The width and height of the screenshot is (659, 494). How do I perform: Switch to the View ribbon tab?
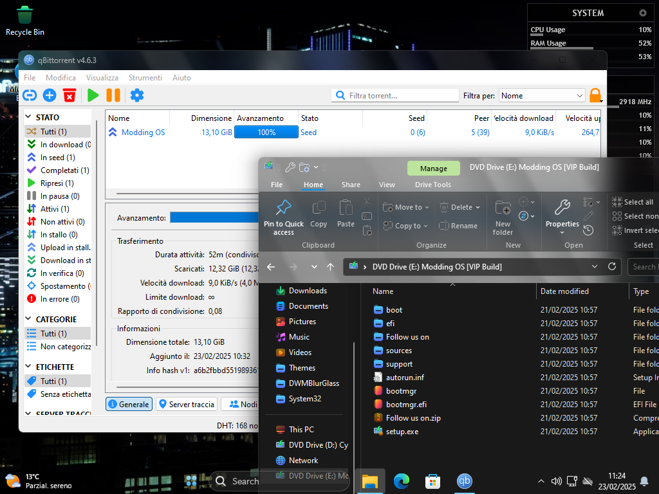(387, 185)
